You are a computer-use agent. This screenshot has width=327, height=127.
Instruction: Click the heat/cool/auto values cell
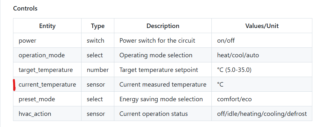click(x=262, y=55)
